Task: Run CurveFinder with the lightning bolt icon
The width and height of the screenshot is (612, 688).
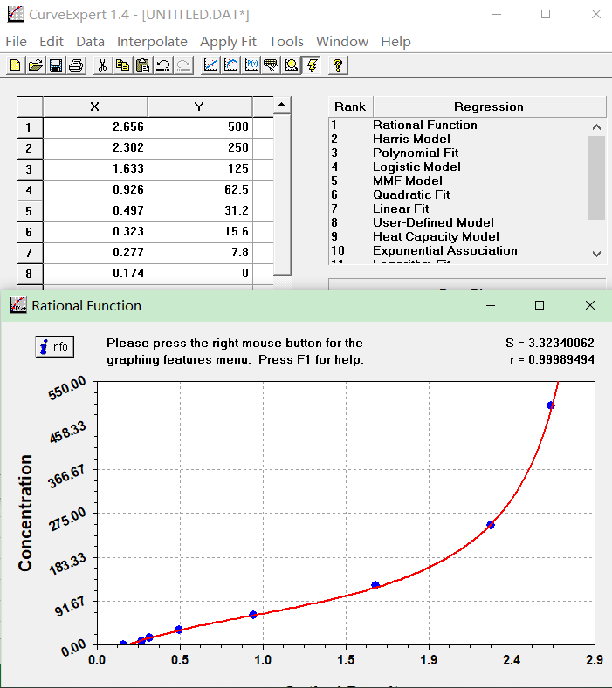Action: coord(312,65)
